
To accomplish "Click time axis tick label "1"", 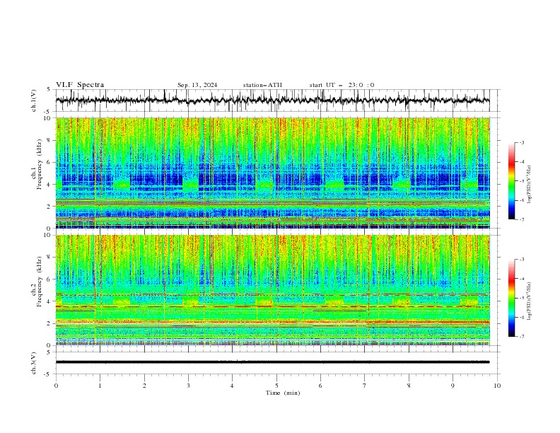I will point(100,386).
